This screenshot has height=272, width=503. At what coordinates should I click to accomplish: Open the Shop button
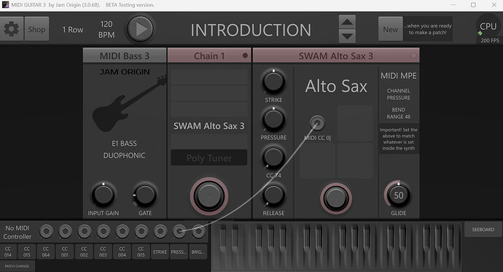point(36,29)
